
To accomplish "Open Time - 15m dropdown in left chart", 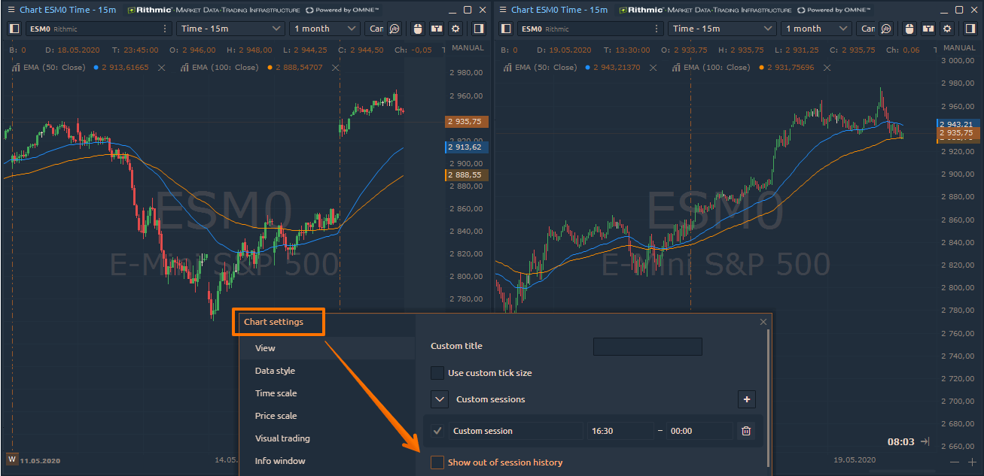I will pyautogui.click(x=230, y=29).
